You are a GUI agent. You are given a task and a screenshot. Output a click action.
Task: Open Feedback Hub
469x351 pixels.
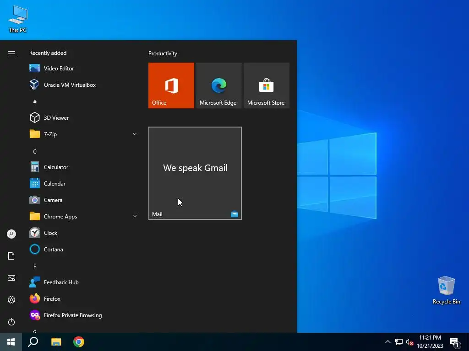pos(83,282)
